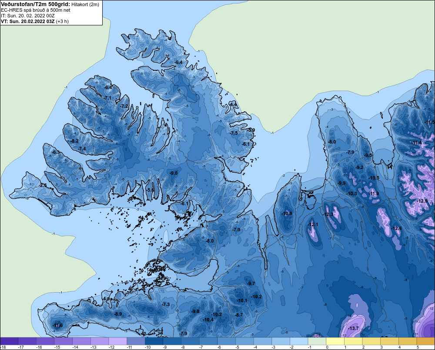This screenshot has height=350, width=435.
Task: Click the -4.4 temperature label
Action: [233, 104]
